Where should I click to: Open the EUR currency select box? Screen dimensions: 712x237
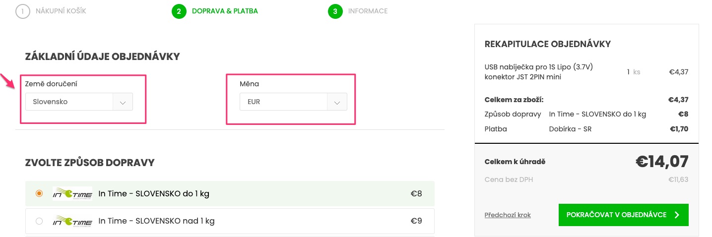[293, 102]
